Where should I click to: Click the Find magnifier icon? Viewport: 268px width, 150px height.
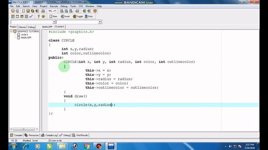[x=62, y=11]
